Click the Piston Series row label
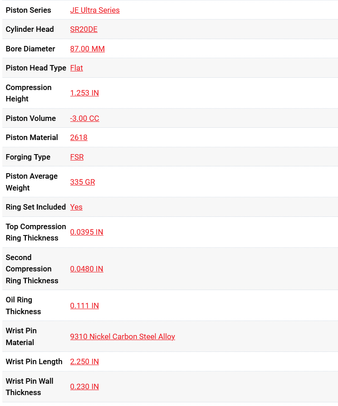 pyautogui.click(x=28, y=10)
